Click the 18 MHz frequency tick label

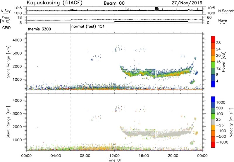coord(19,18)
